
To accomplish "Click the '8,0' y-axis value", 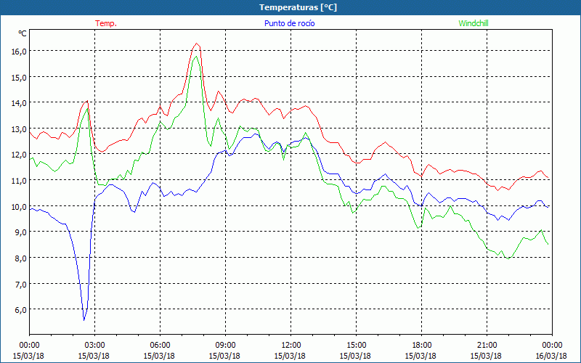I will coord(20,258).
